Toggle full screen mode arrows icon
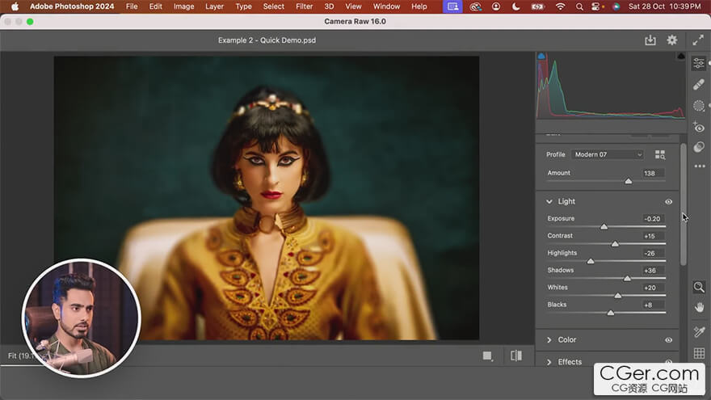 tap(698, 40)
